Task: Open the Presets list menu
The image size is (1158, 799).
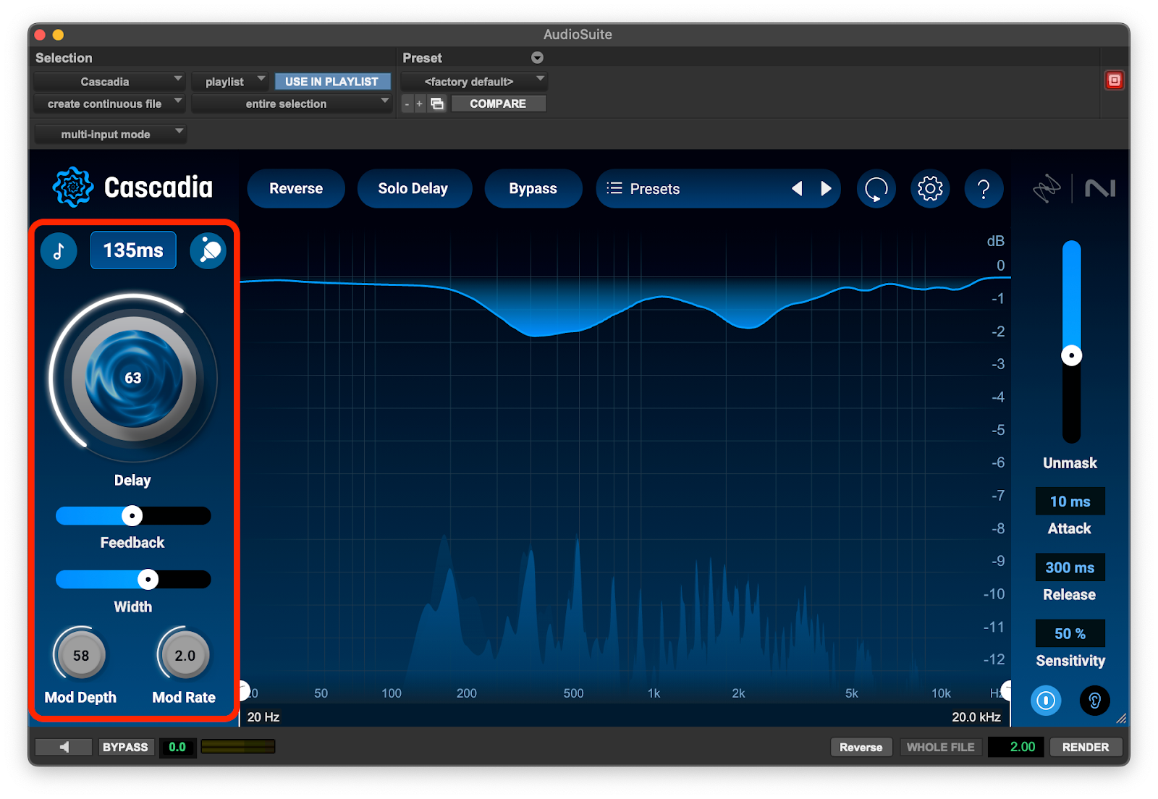Action: (644, 189)
